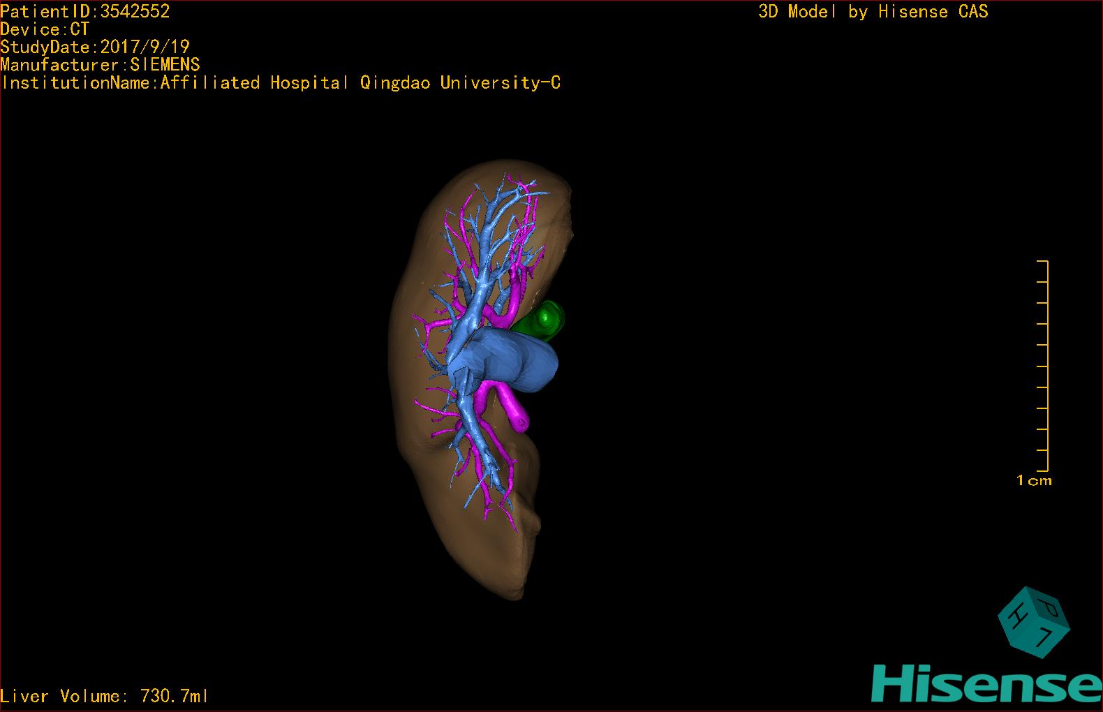Click the 1cm scale label
Viewport: 1103px width, 712px height.
coord(1034,480)
